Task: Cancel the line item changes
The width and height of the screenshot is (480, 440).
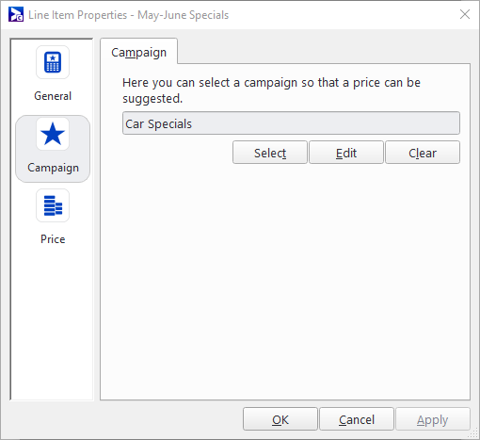Action: click(357, 419)
